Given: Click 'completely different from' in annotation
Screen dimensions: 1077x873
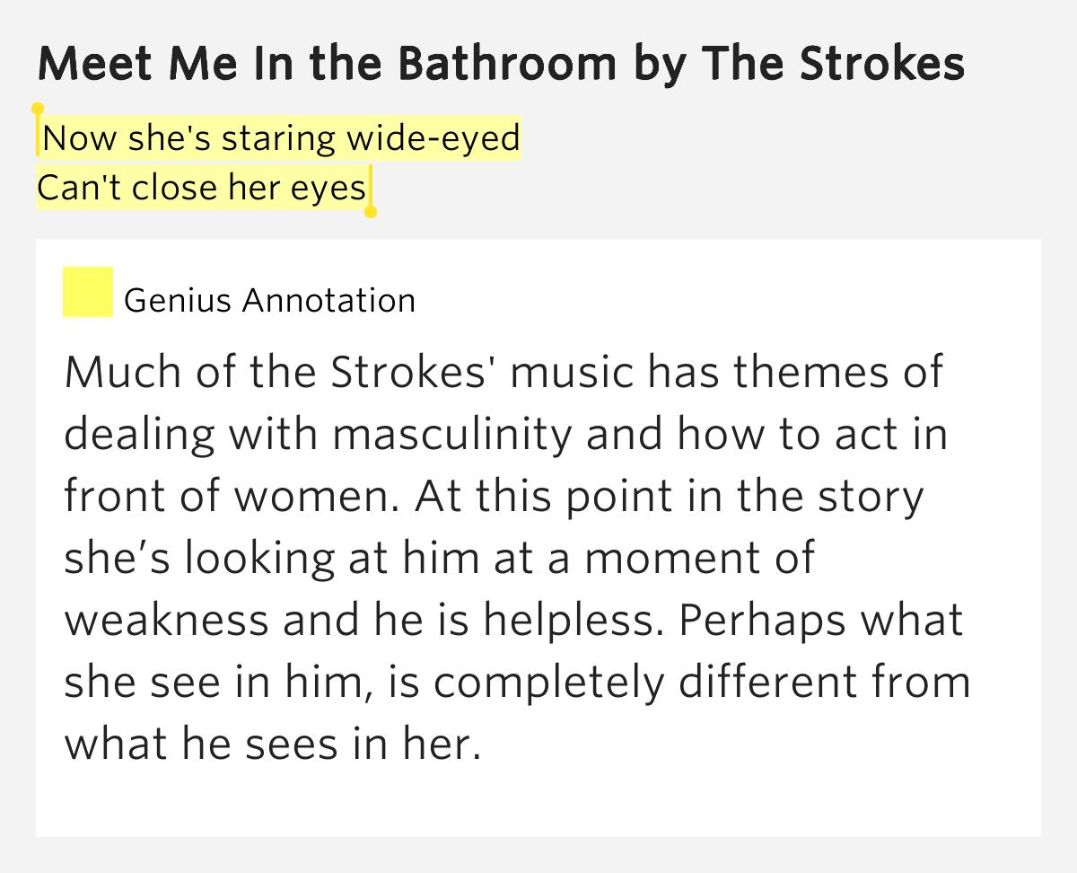Looking at the screenshot, I should 702,682.
